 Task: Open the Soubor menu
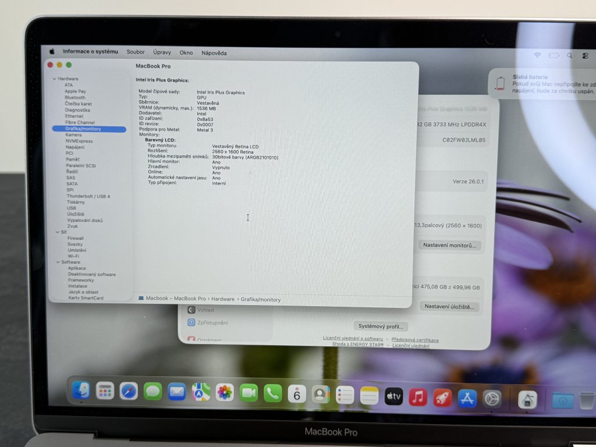[x=136, y=52]
